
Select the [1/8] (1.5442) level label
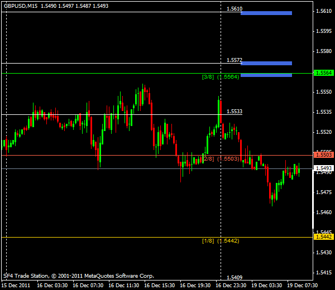221,241
